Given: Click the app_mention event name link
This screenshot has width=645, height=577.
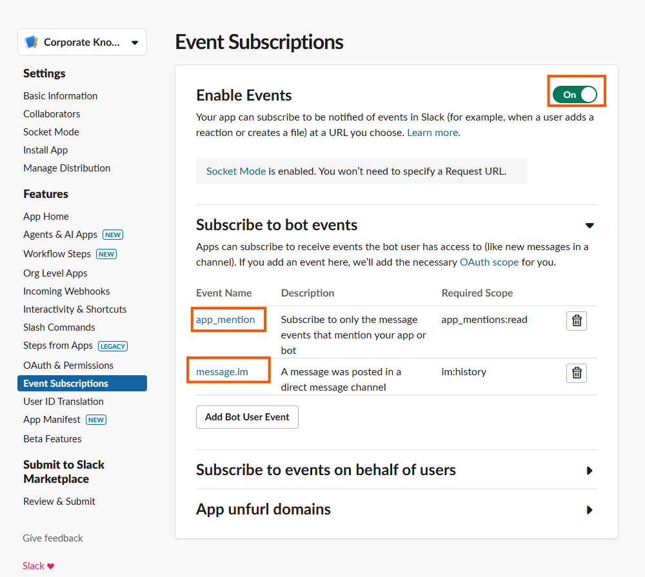Looking at the screenshot, I should coord(226,320).
